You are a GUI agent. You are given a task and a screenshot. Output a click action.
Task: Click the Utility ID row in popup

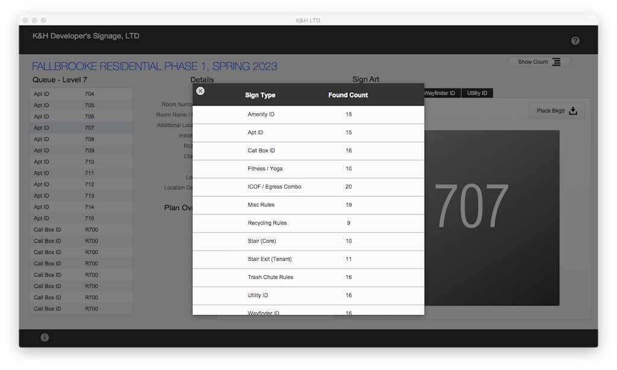308,295
